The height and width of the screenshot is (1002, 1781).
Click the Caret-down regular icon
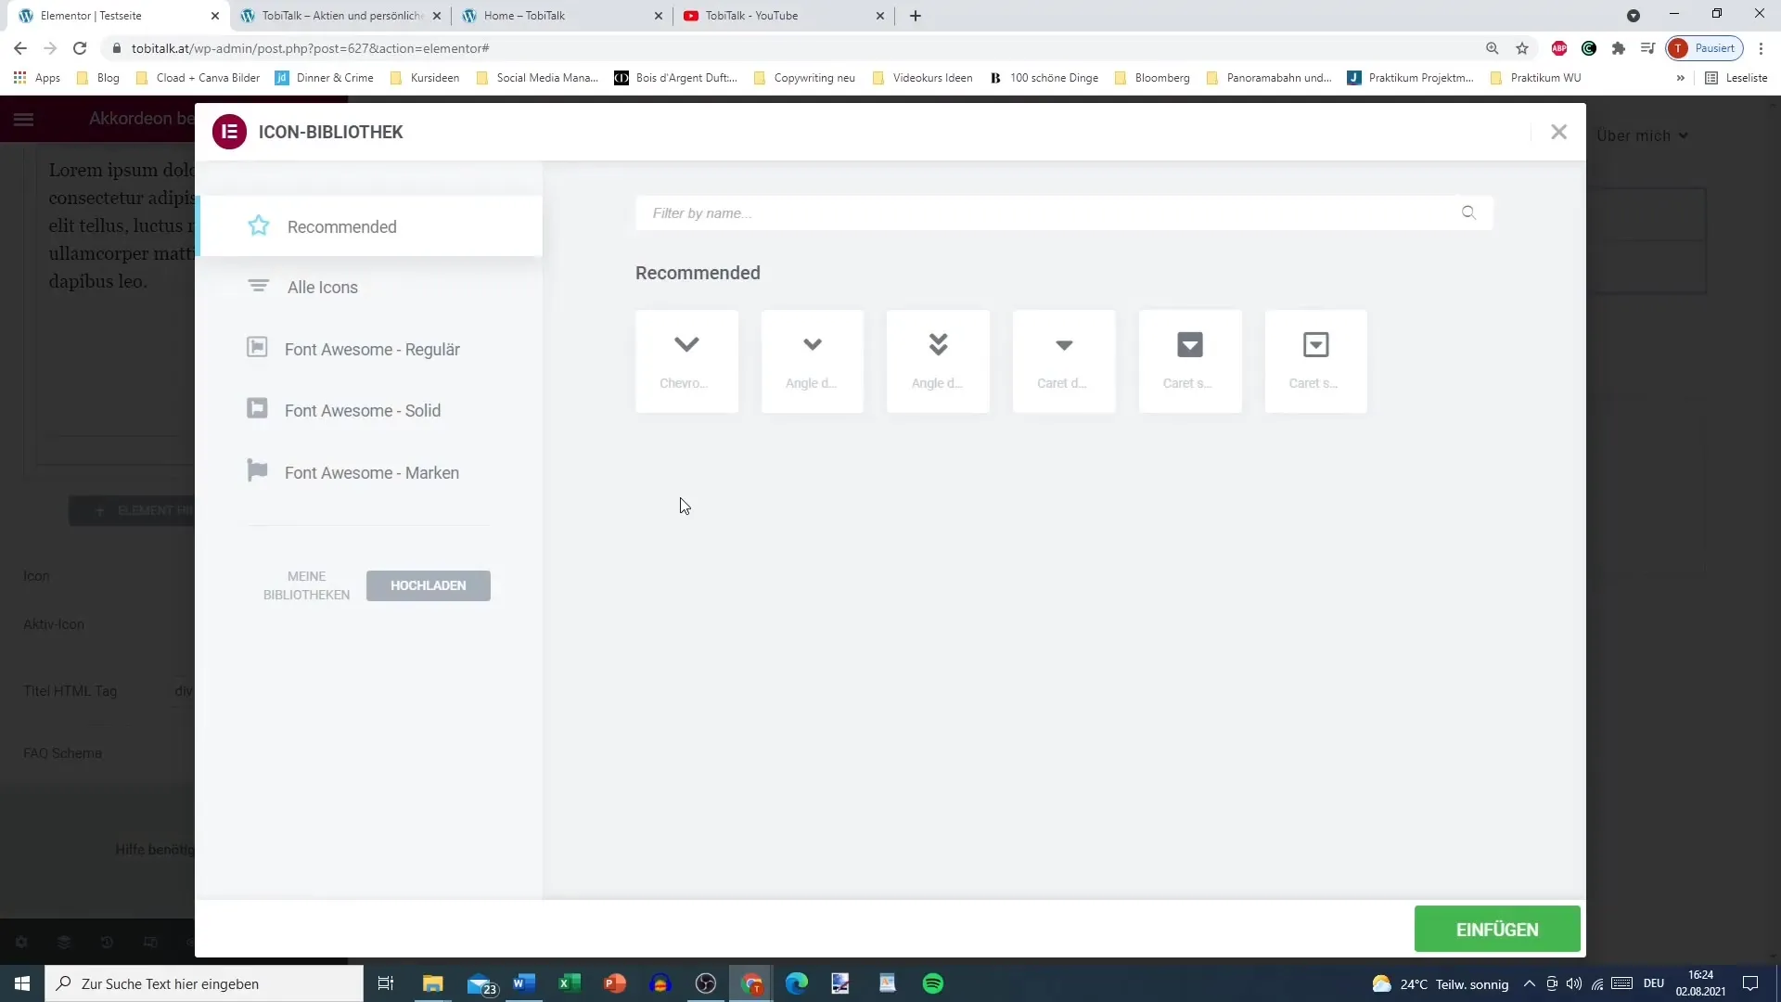point(1064,354)
